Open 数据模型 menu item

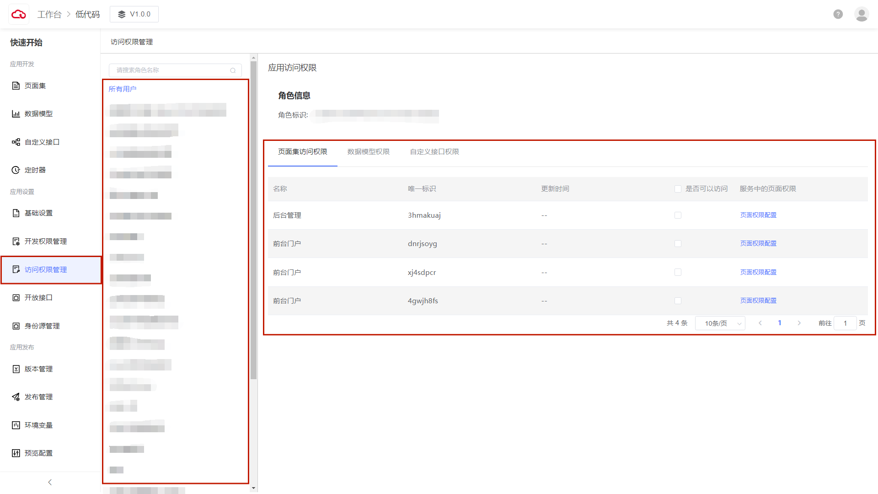[x=50, y=113]
